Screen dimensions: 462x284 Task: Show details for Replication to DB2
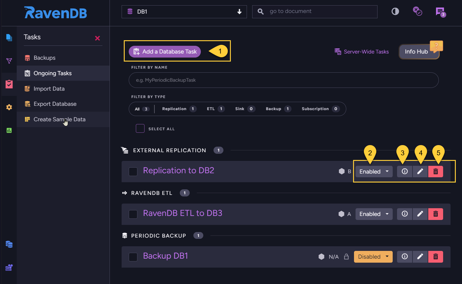(x=404, y=171)
